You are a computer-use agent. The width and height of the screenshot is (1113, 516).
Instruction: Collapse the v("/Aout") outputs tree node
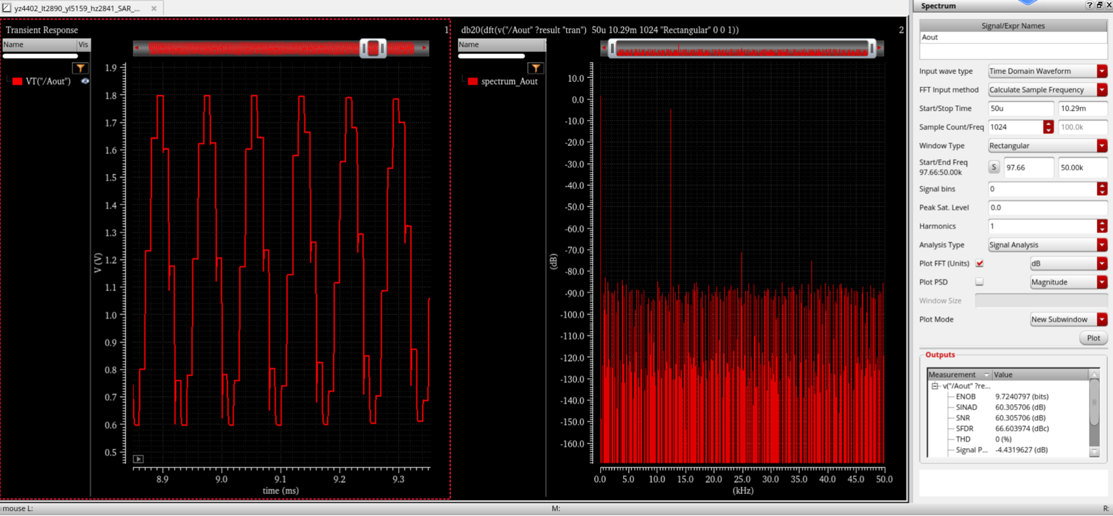[935, 386]
